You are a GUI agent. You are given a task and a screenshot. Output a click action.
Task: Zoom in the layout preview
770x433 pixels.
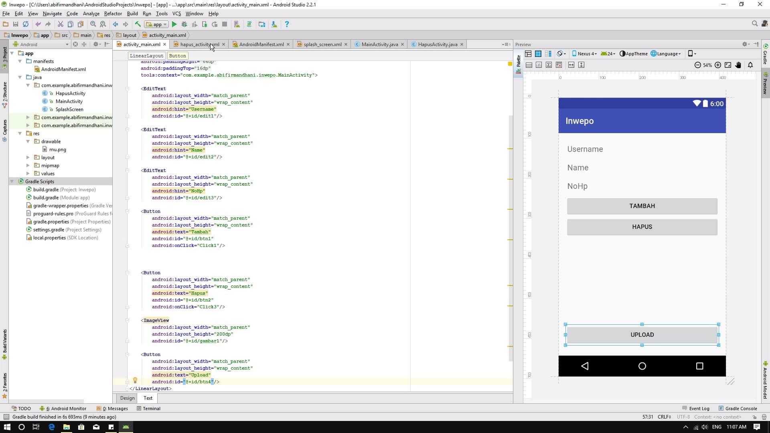click(718, 65)
